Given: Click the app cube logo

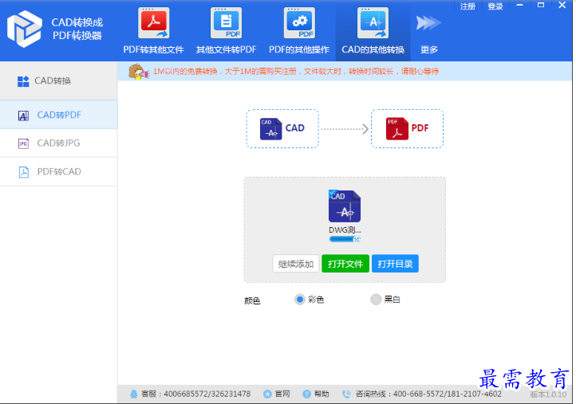Looking at the screenshot, I should click(24, 29).
